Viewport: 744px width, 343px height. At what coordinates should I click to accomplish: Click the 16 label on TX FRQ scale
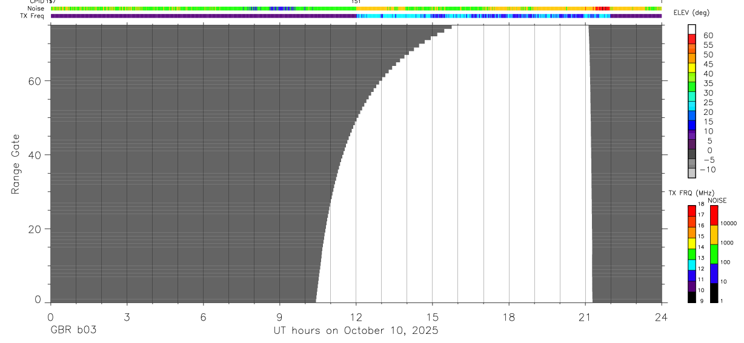tap(700, 226)
